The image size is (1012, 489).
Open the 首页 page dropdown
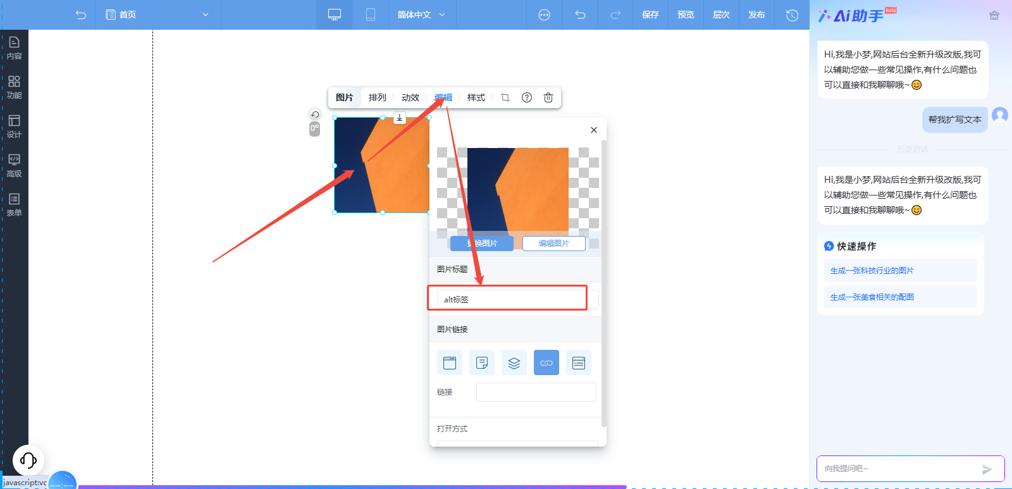tap(157, 15)
